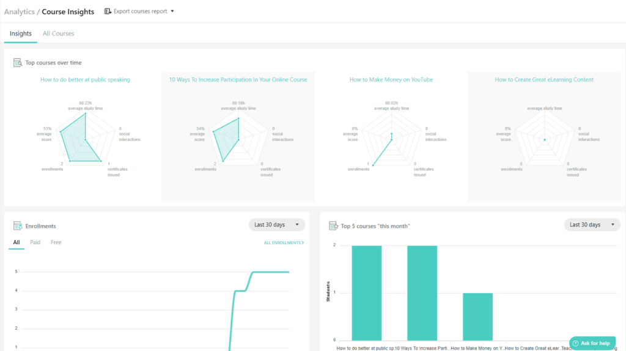This screenshot has width=626, height=351.
Task: Open course How to do better at public speaking
Action: click(85, 79)
